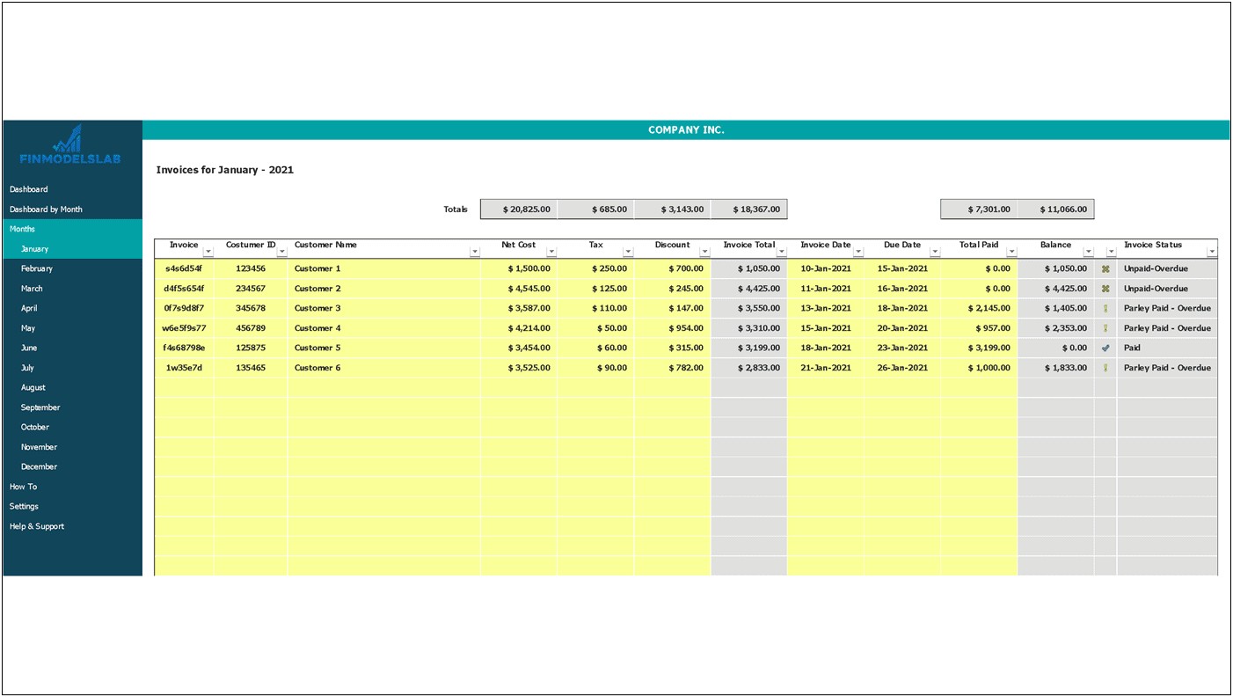Select the cell containing Customer 3
This screenshot has height=697, width=1233.
(x=383, y=308)
